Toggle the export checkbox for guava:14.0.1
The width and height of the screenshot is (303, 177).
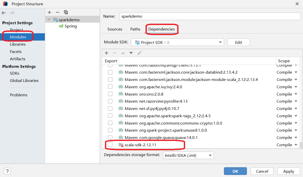tap(110, 138)
